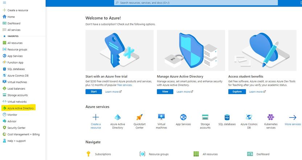Collapse the hamburger menu sidebar
This screenshot has height=160, width=302.
point(4,3)
